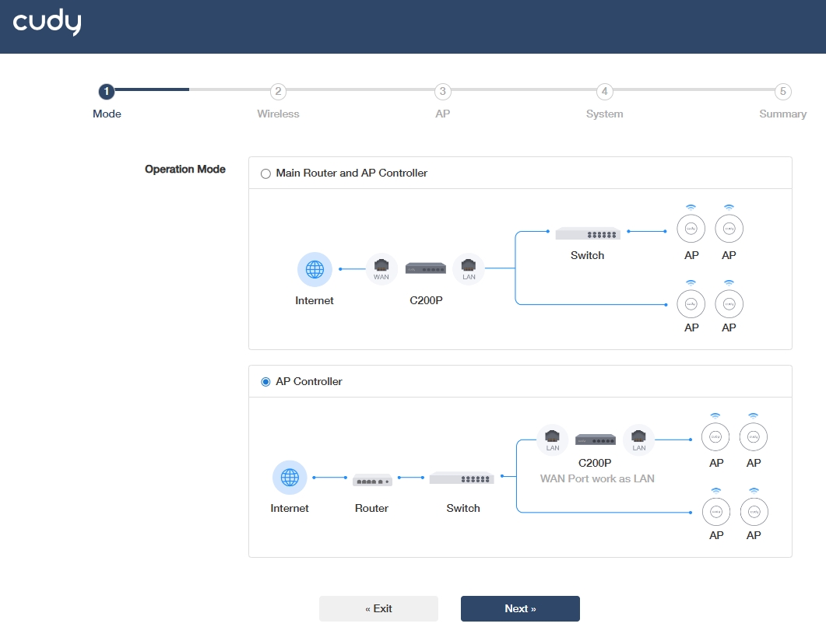Click the Switch icon in AP Controller diagram
This screenshot has height=634, width=826.
pos(462,478)
